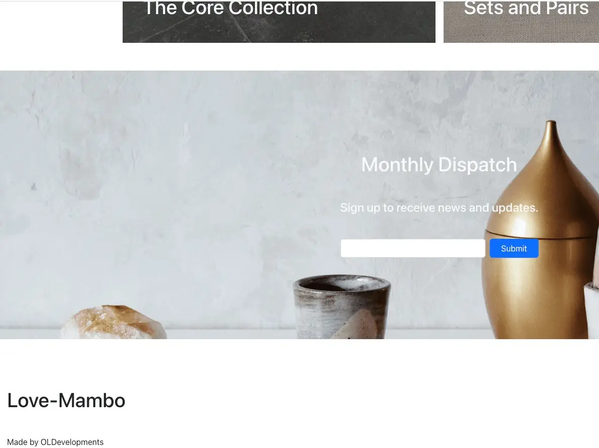Viewport: 599px width, 448px height.
Task: Click the Made by OLDevelopments credit
Action: point(55,442)
